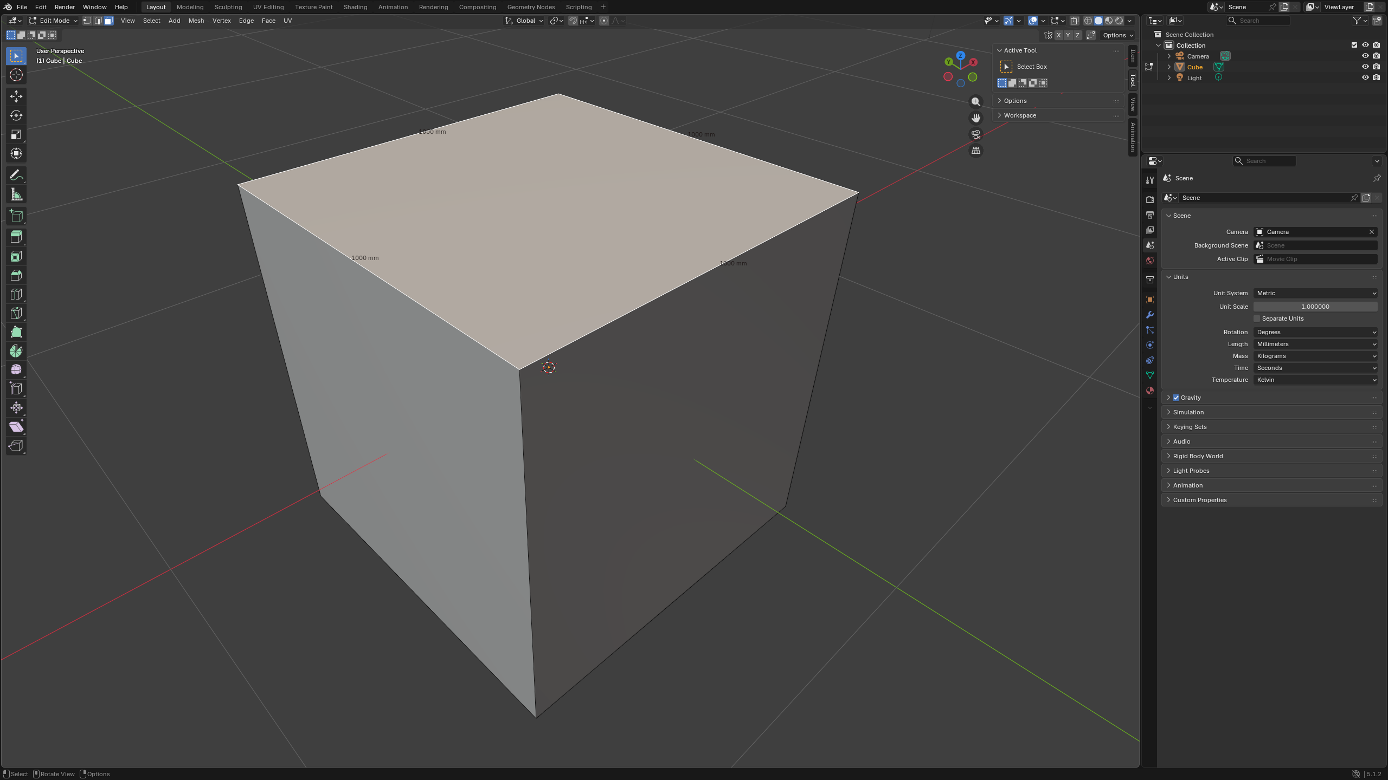Screen dimensions: 1388x780
Task: Activate the Bevel tool
Action: coord(16,275)
